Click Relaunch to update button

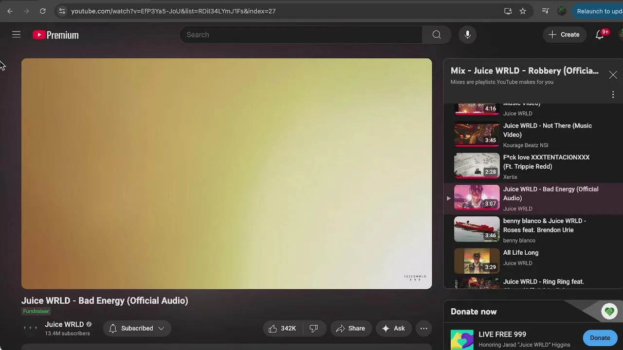(599, 11)
